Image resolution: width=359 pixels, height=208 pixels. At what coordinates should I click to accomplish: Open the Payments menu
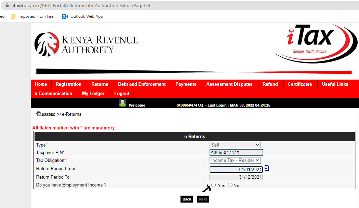point(186,84)
